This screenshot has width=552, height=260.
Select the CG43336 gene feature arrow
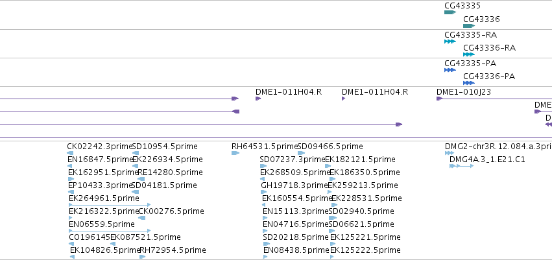[469, 26]
